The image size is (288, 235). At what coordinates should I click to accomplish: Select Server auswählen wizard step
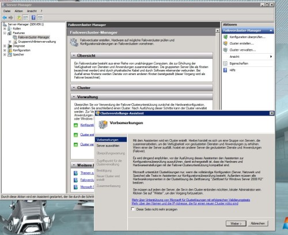tap(108, 146)
